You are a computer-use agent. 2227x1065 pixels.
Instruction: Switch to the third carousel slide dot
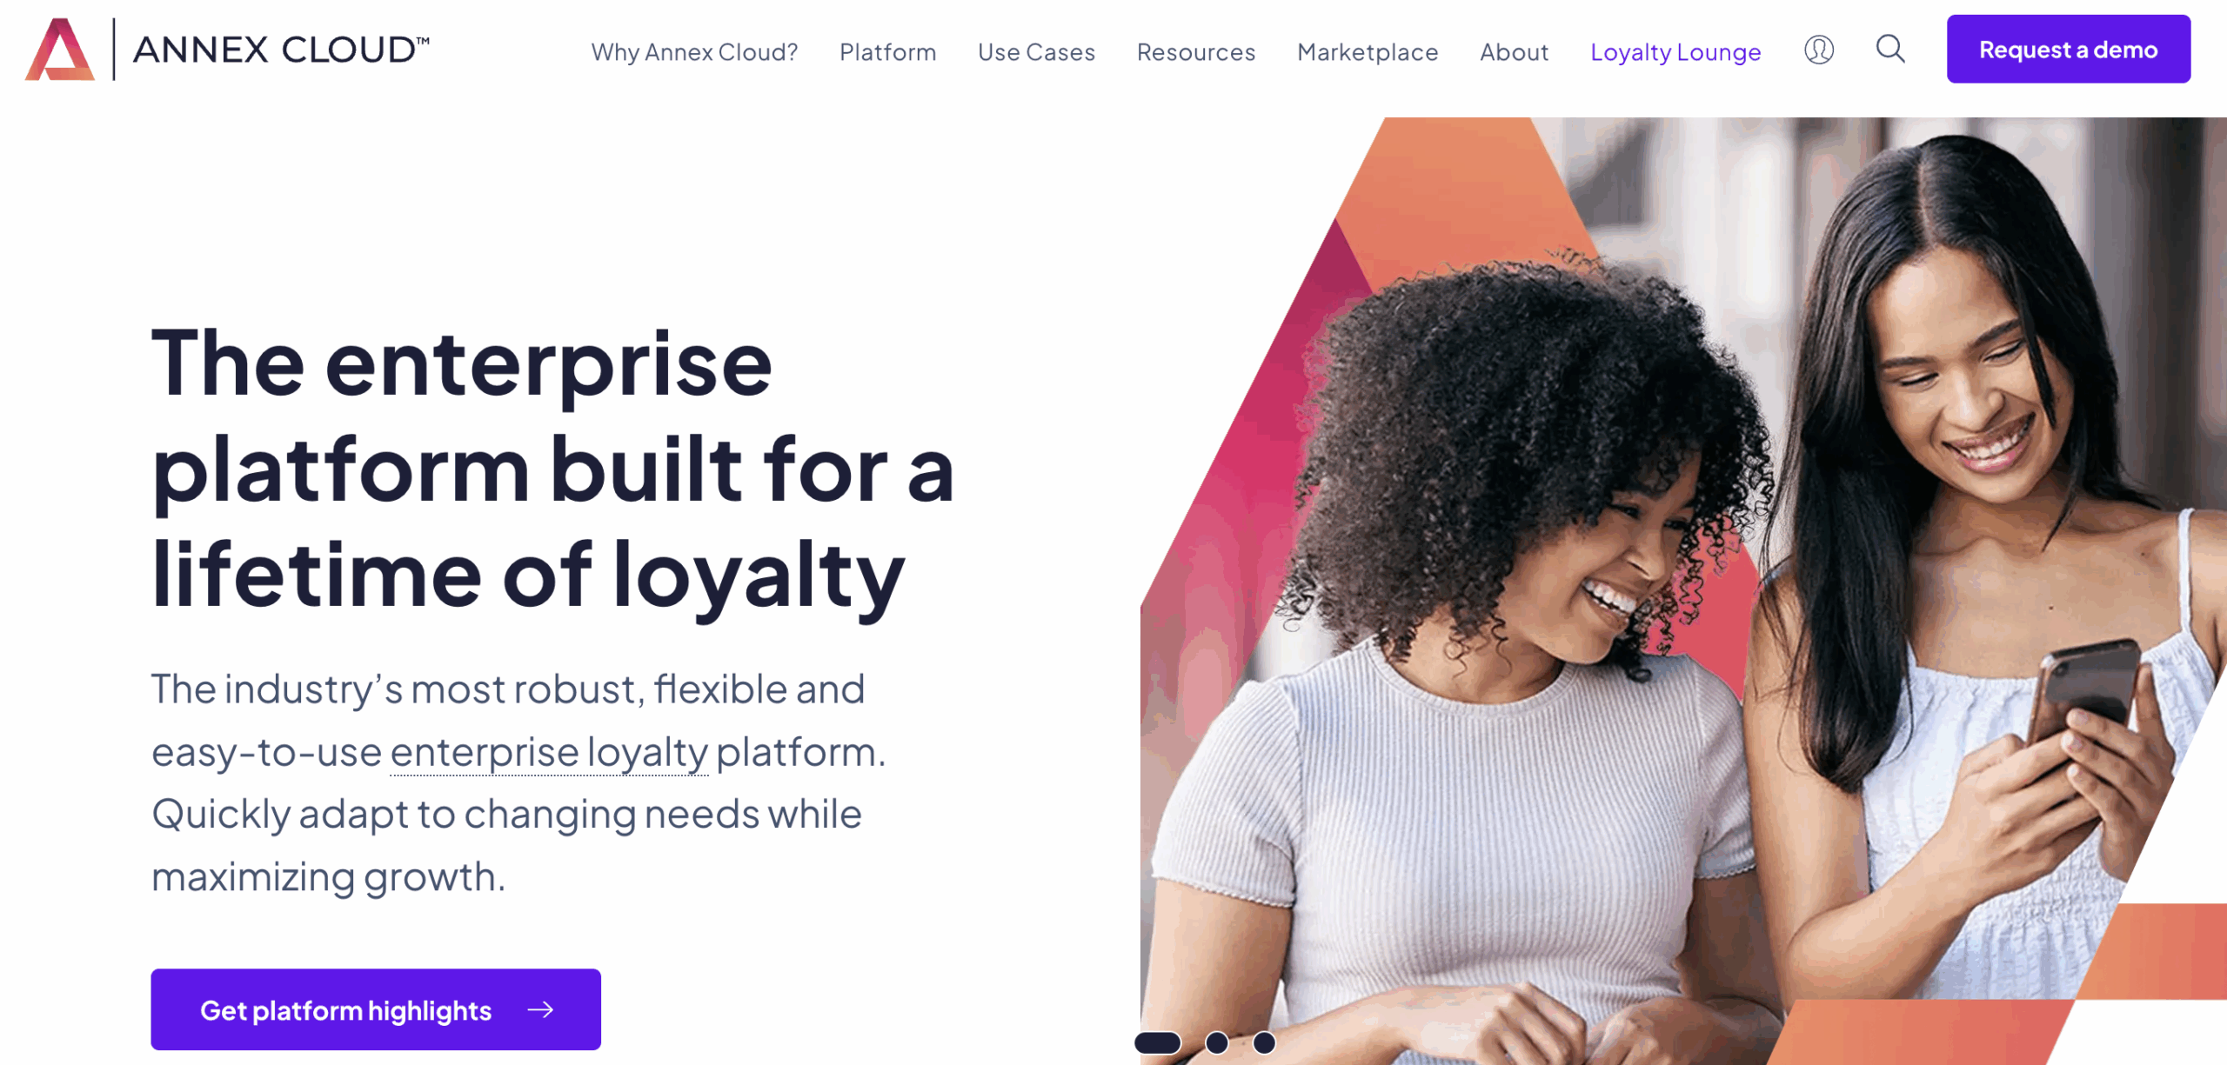(x=1264, y=1042)
